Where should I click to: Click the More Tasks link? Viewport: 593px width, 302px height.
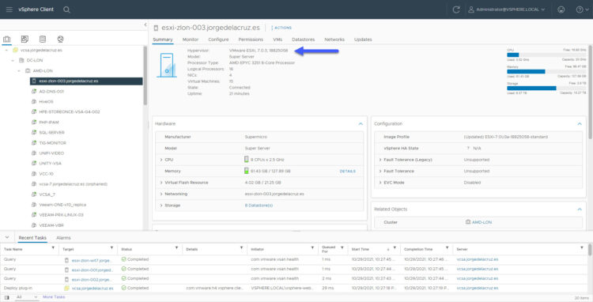(x=54, y=297)
